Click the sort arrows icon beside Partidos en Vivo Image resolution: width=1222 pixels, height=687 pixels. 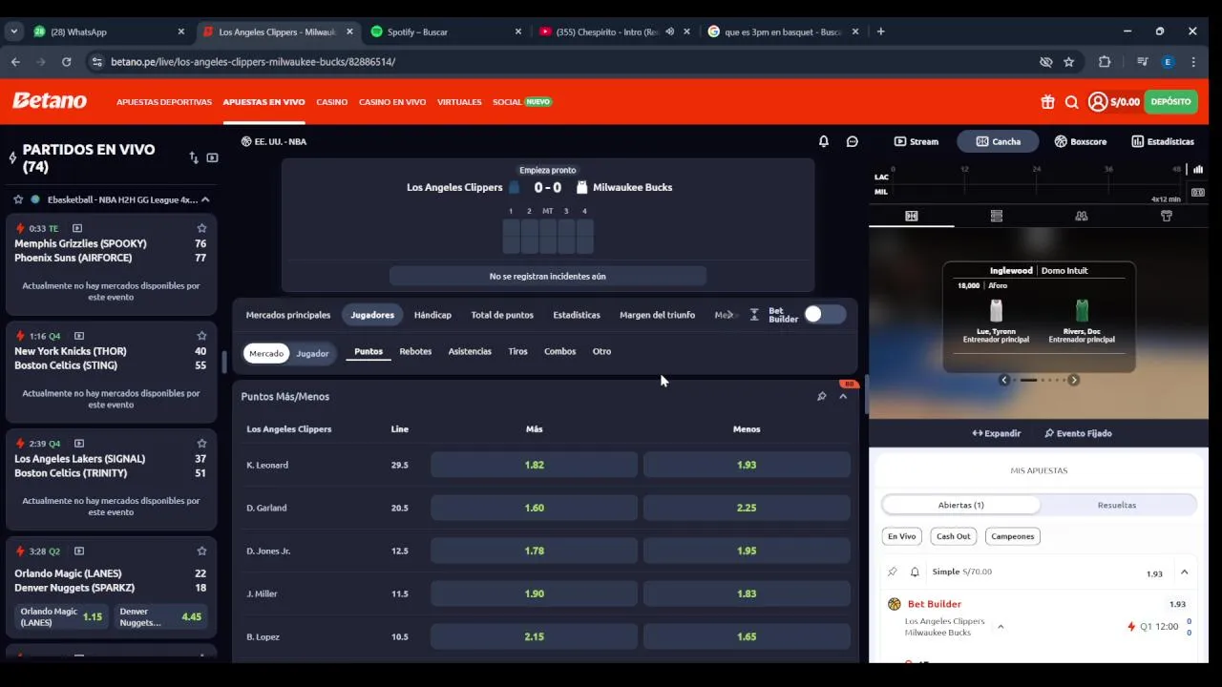[194, 157]
